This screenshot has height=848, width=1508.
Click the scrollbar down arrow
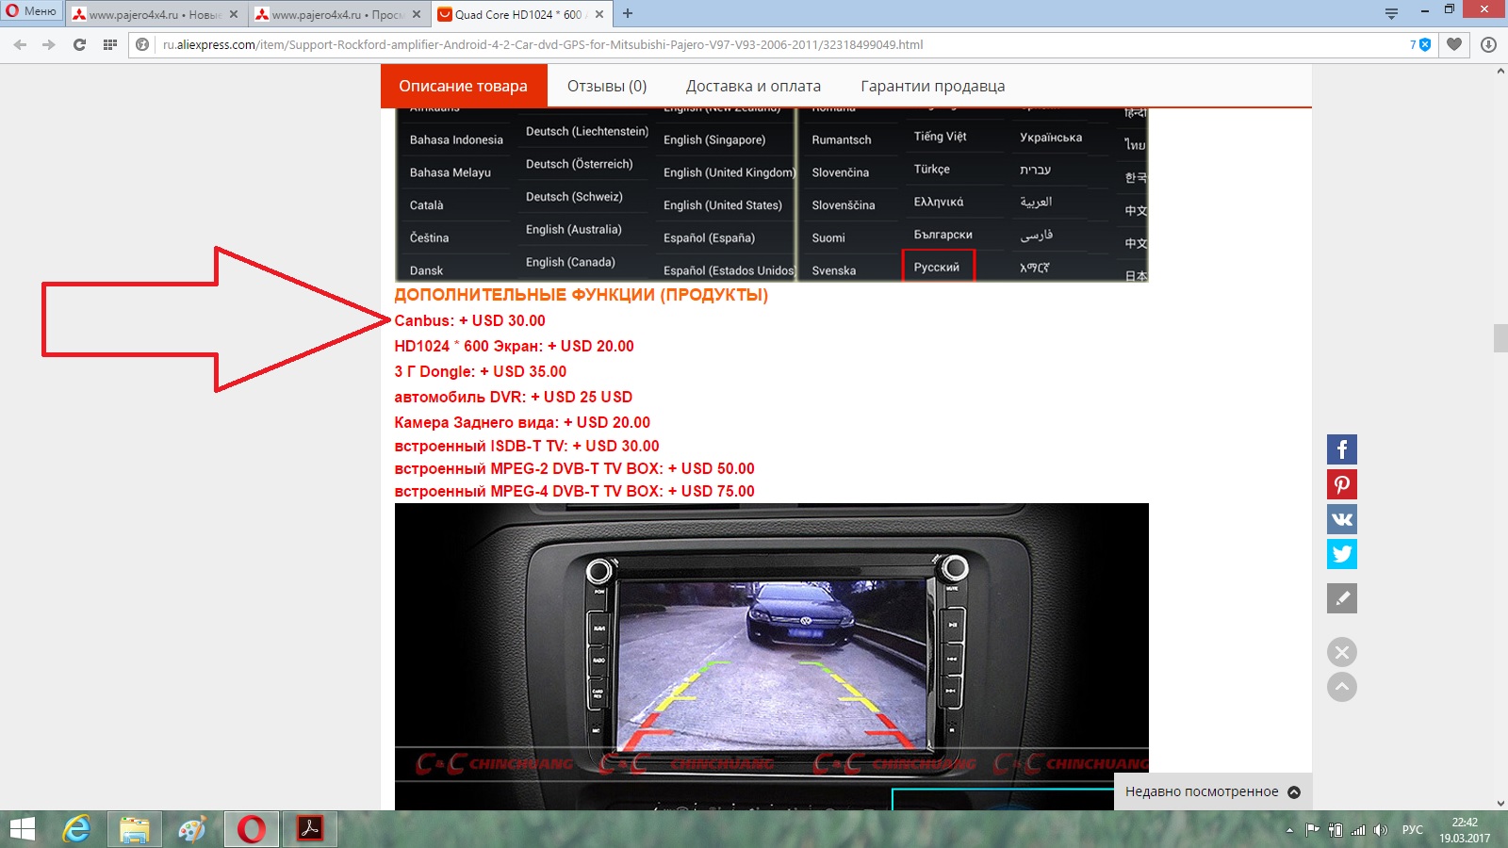[1500, 803]
